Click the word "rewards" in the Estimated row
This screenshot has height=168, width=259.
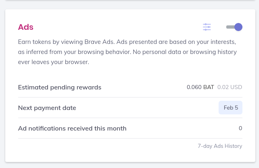[89, 87]
